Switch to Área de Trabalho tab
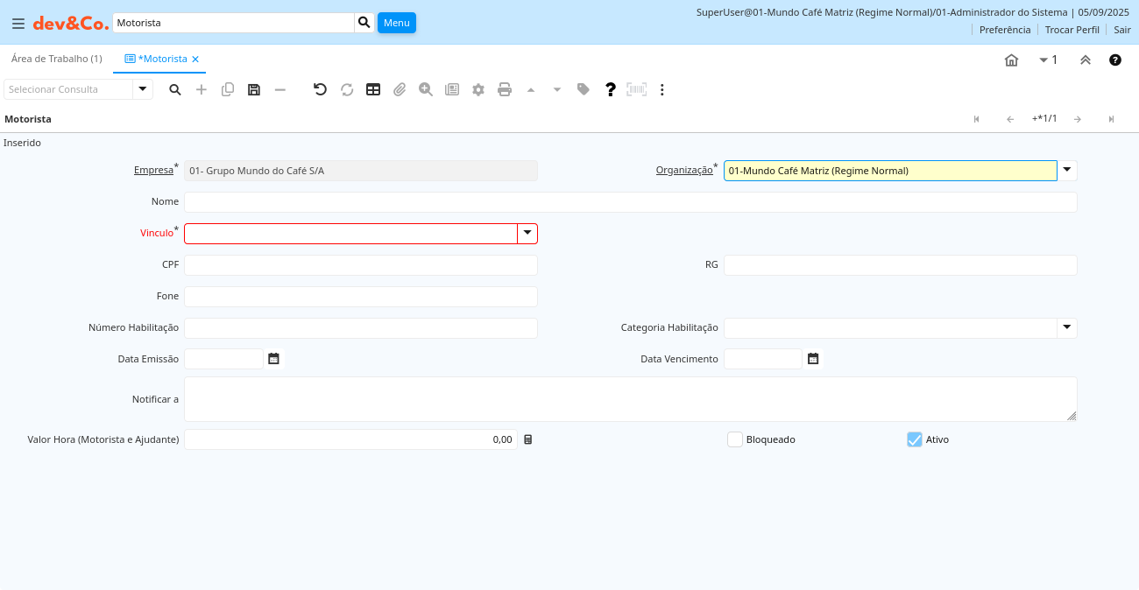 click(x=56, y=59)
